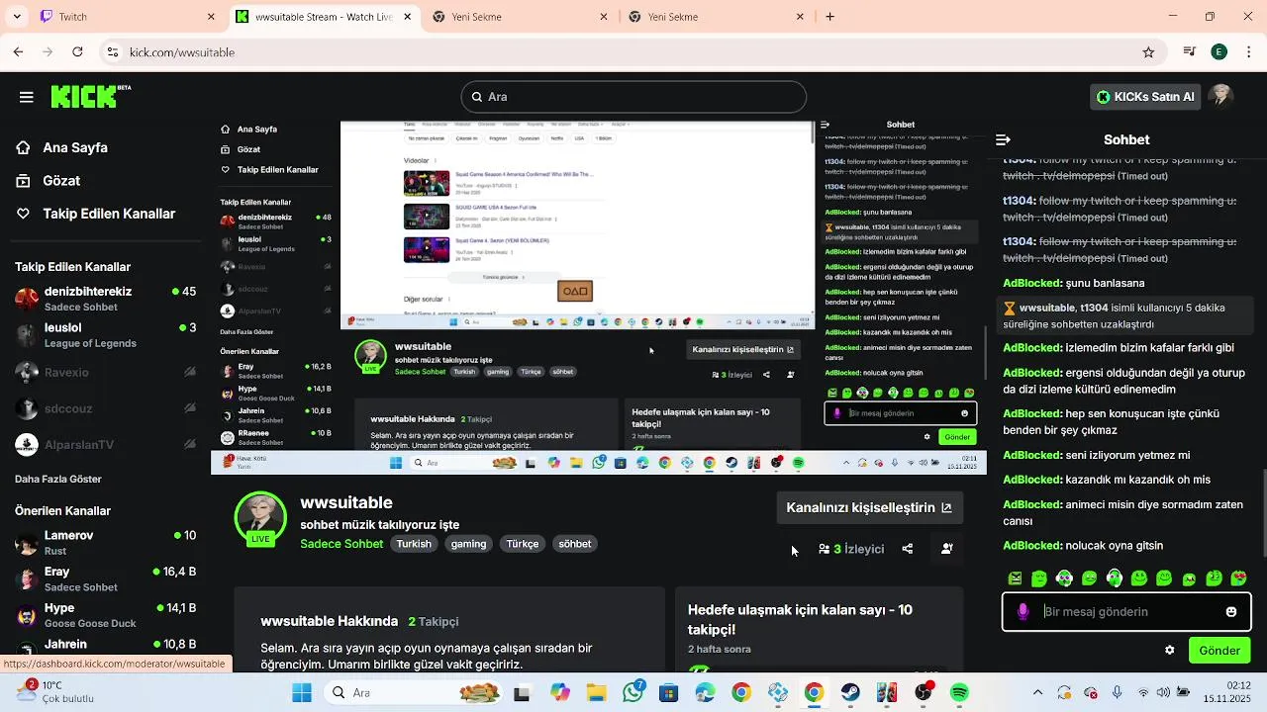Click wwsuitable LIVE avatar
Image resolution: width=1267 pixels, height=712 pixels.
[x=260, y=517]
